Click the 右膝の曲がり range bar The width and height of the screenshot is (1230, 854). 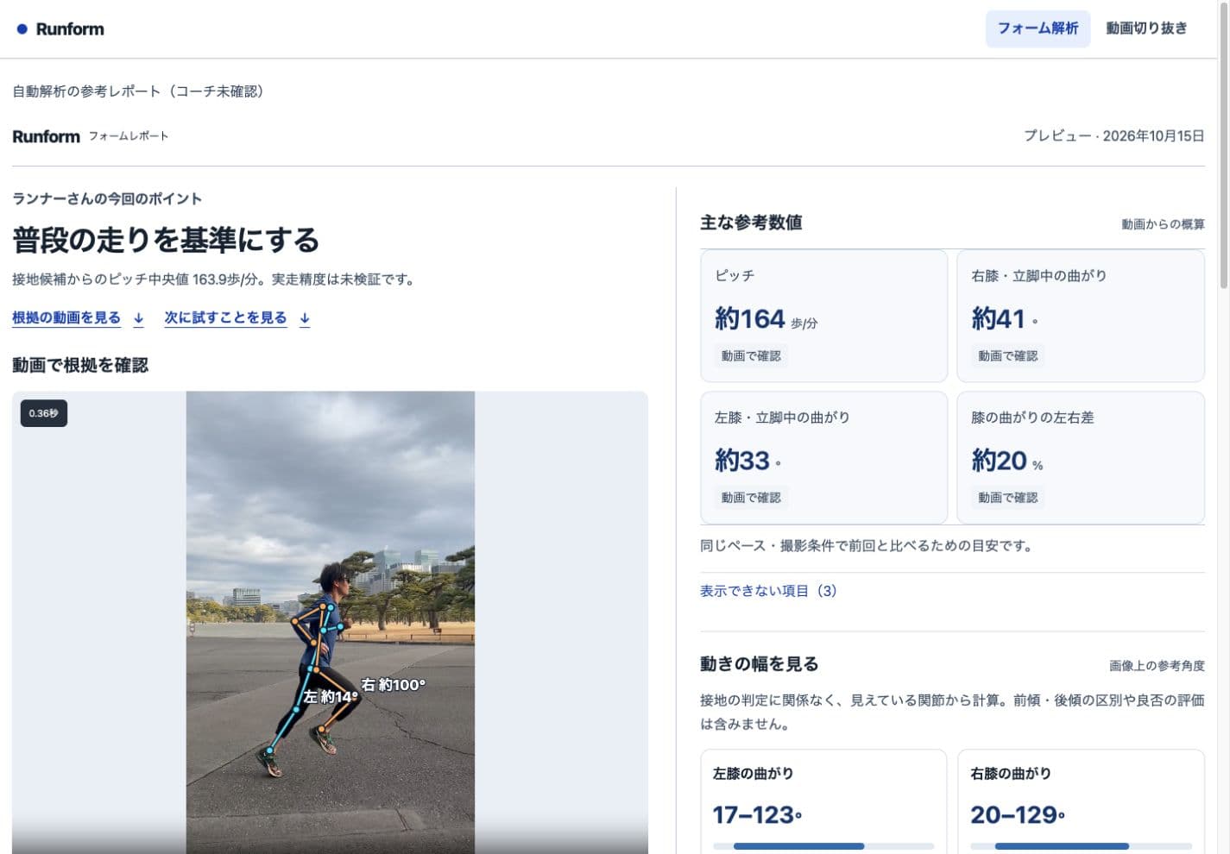tap(1081, 846)
